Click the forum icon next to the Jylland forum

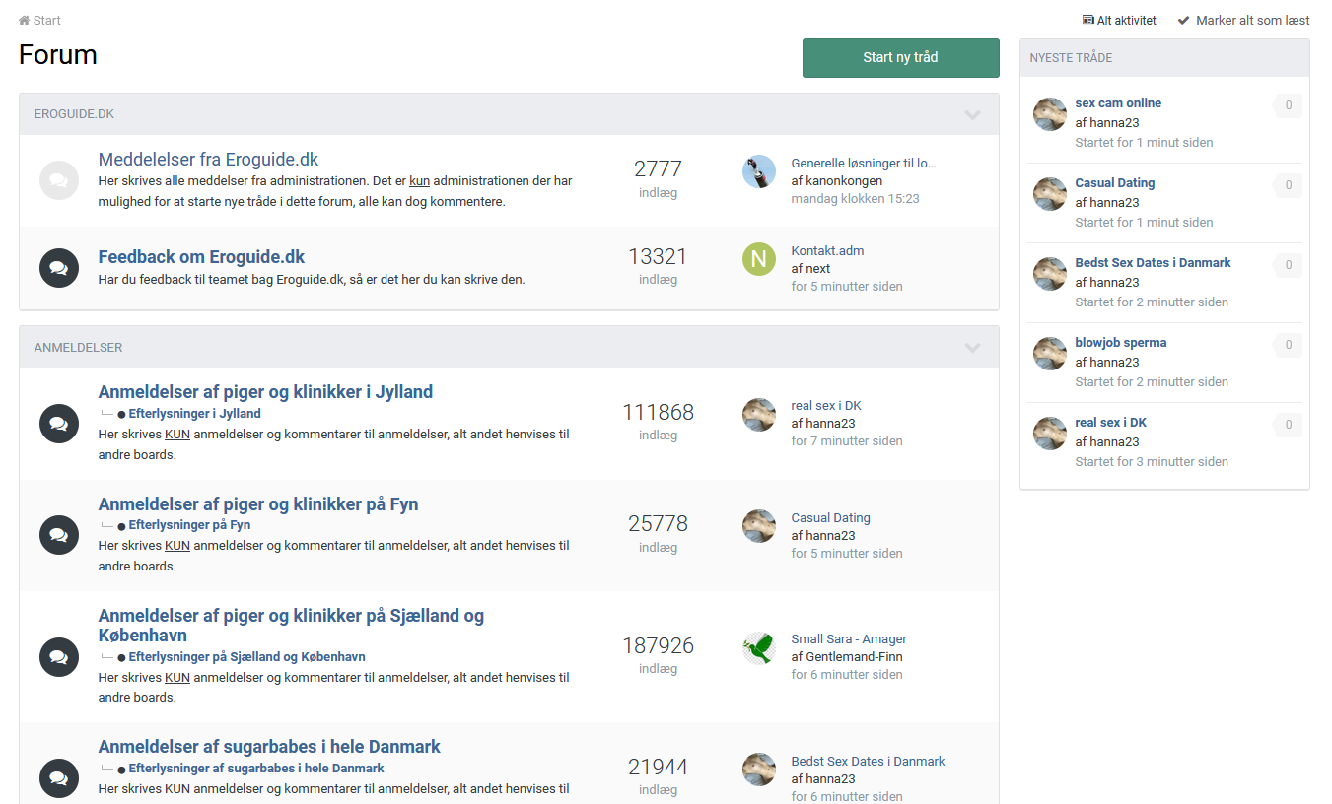[58, 424]
